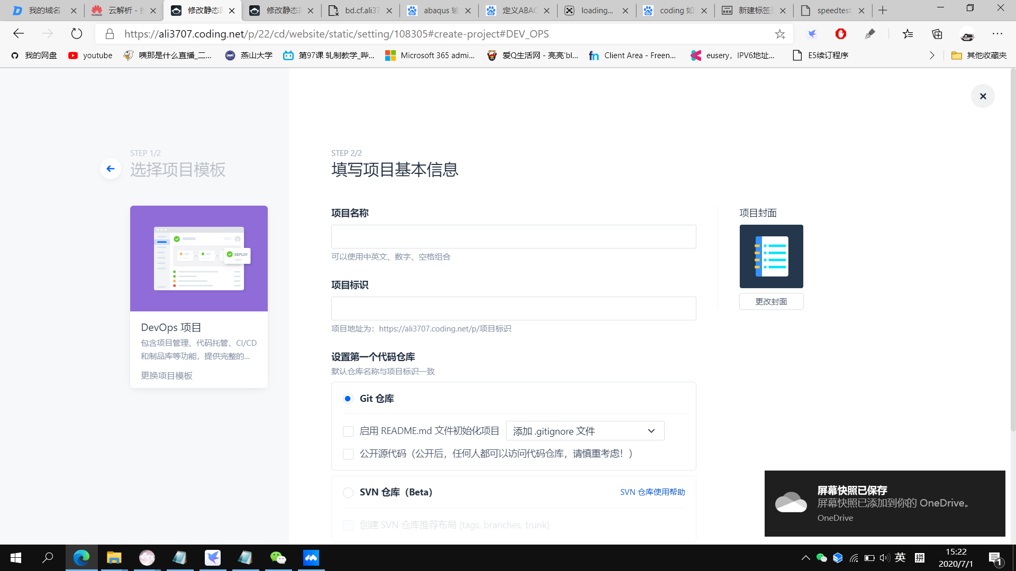Select the Git 仓库 radio button
The image size is (1016, 571).
348,399
